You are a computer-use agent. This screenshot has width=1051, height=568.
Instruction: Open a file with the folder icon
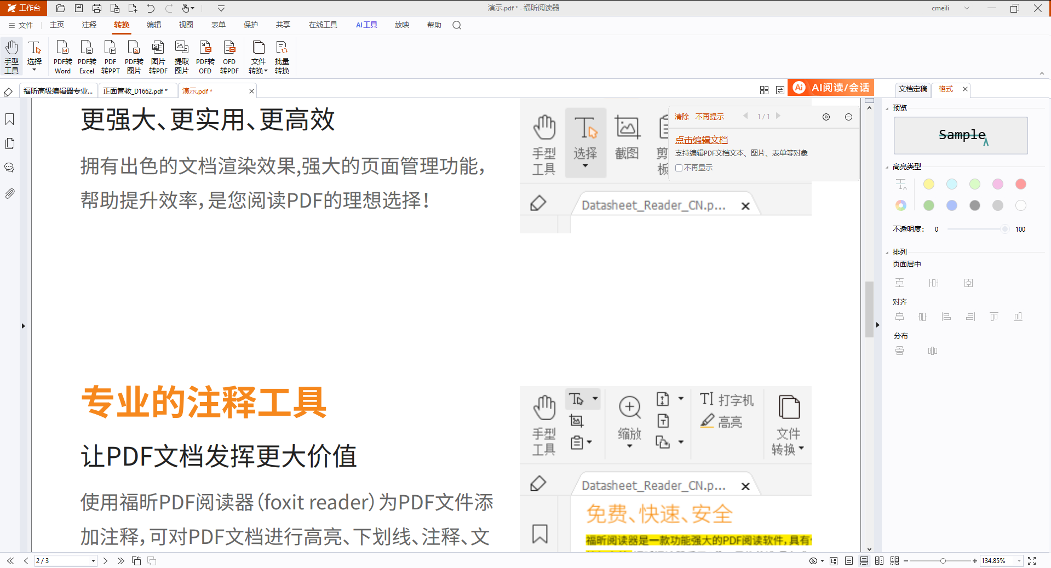61,8
